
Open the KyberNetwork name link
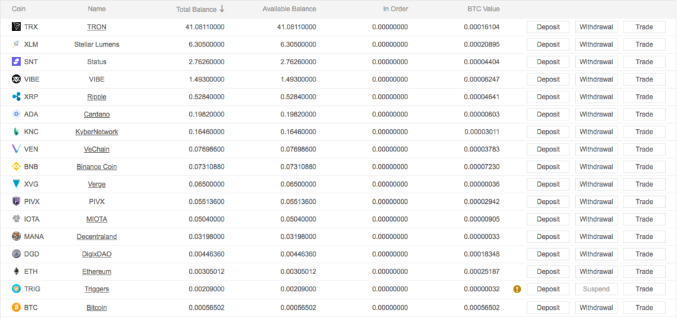pos(97,132)
